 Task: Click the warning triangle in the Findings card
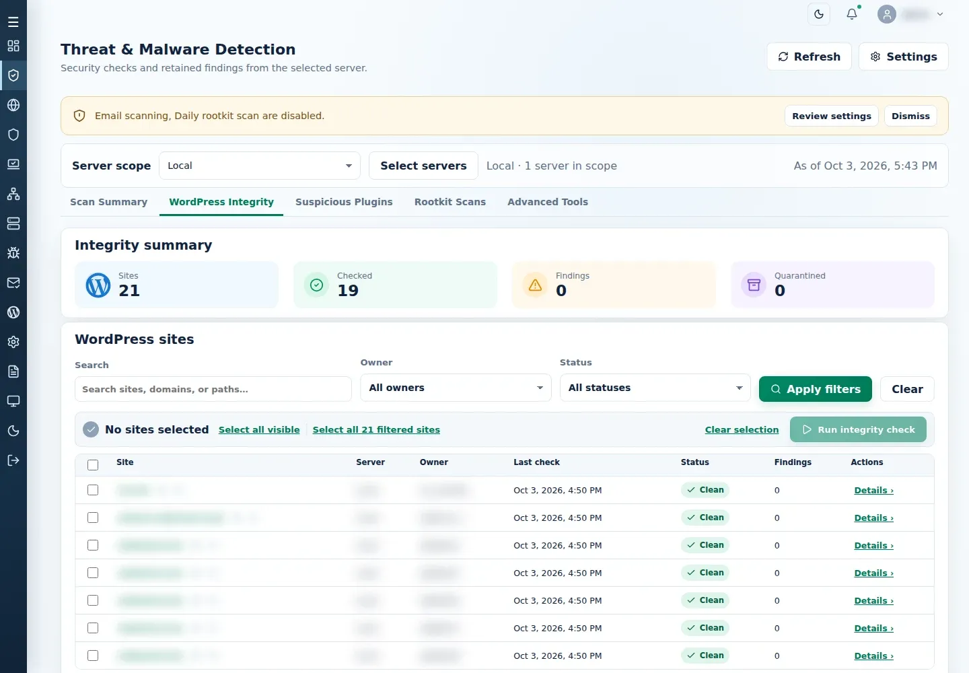tap(536, 285)
